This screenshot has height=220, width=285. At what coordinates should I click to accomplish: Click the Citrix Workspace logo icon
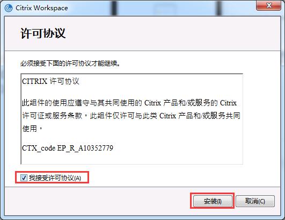9,8
